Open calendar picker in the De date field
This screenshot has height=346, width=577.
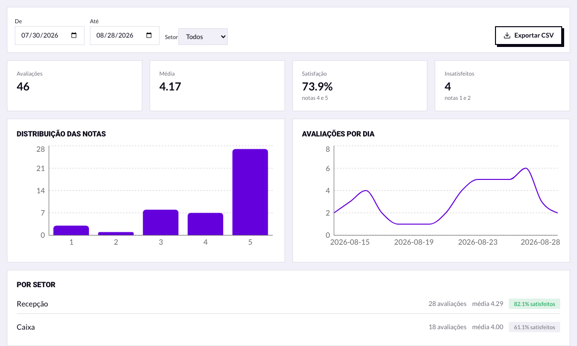[74, 35]
